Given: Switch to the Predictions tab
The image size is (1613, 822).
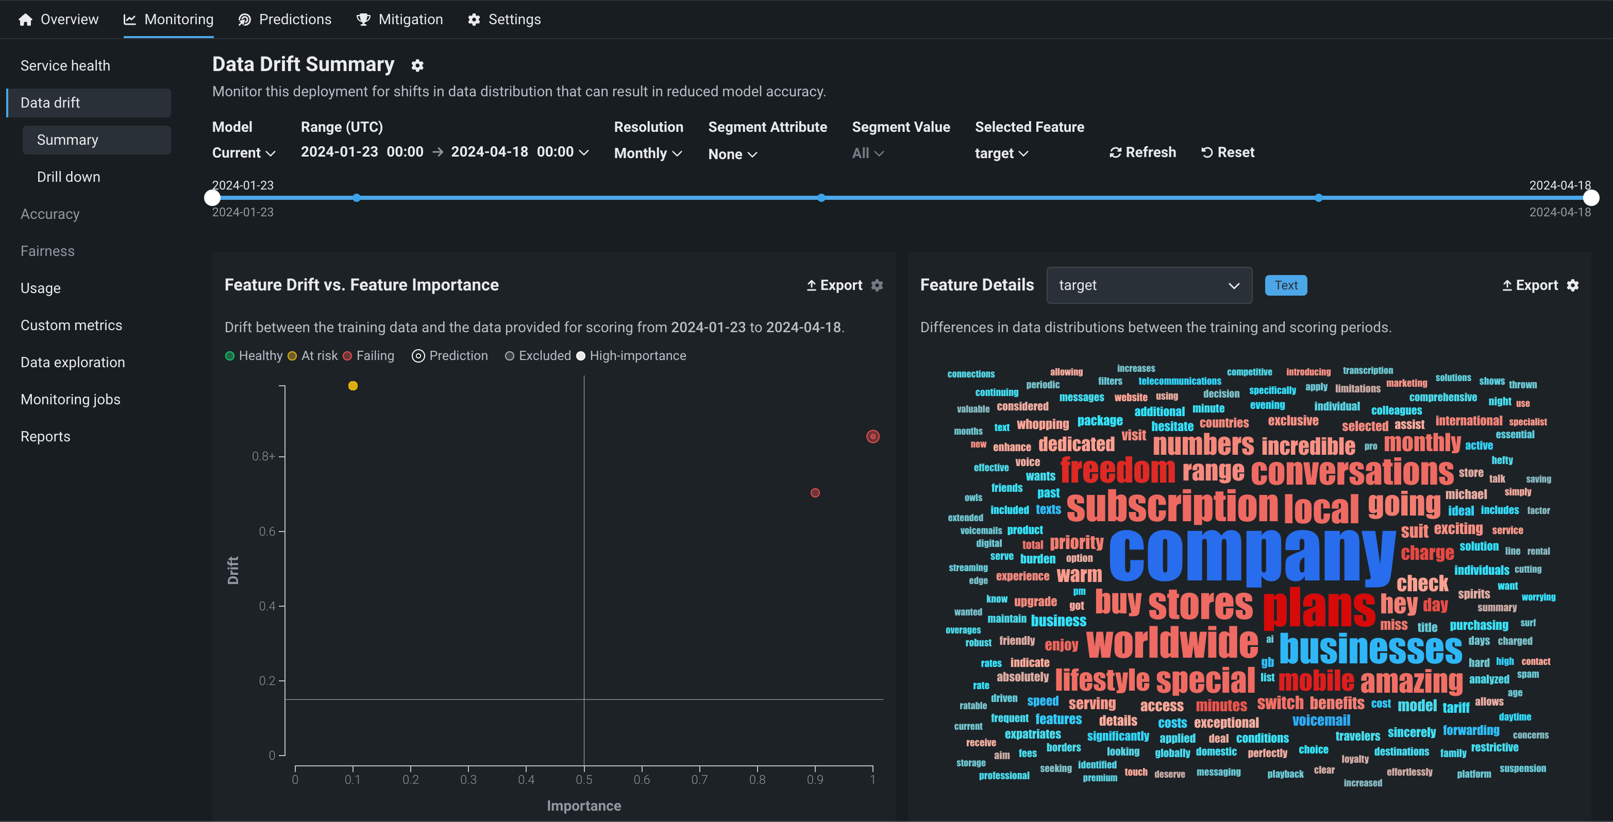Looking at the screenshot, I should pyautogui.click(x=285, y=20).
